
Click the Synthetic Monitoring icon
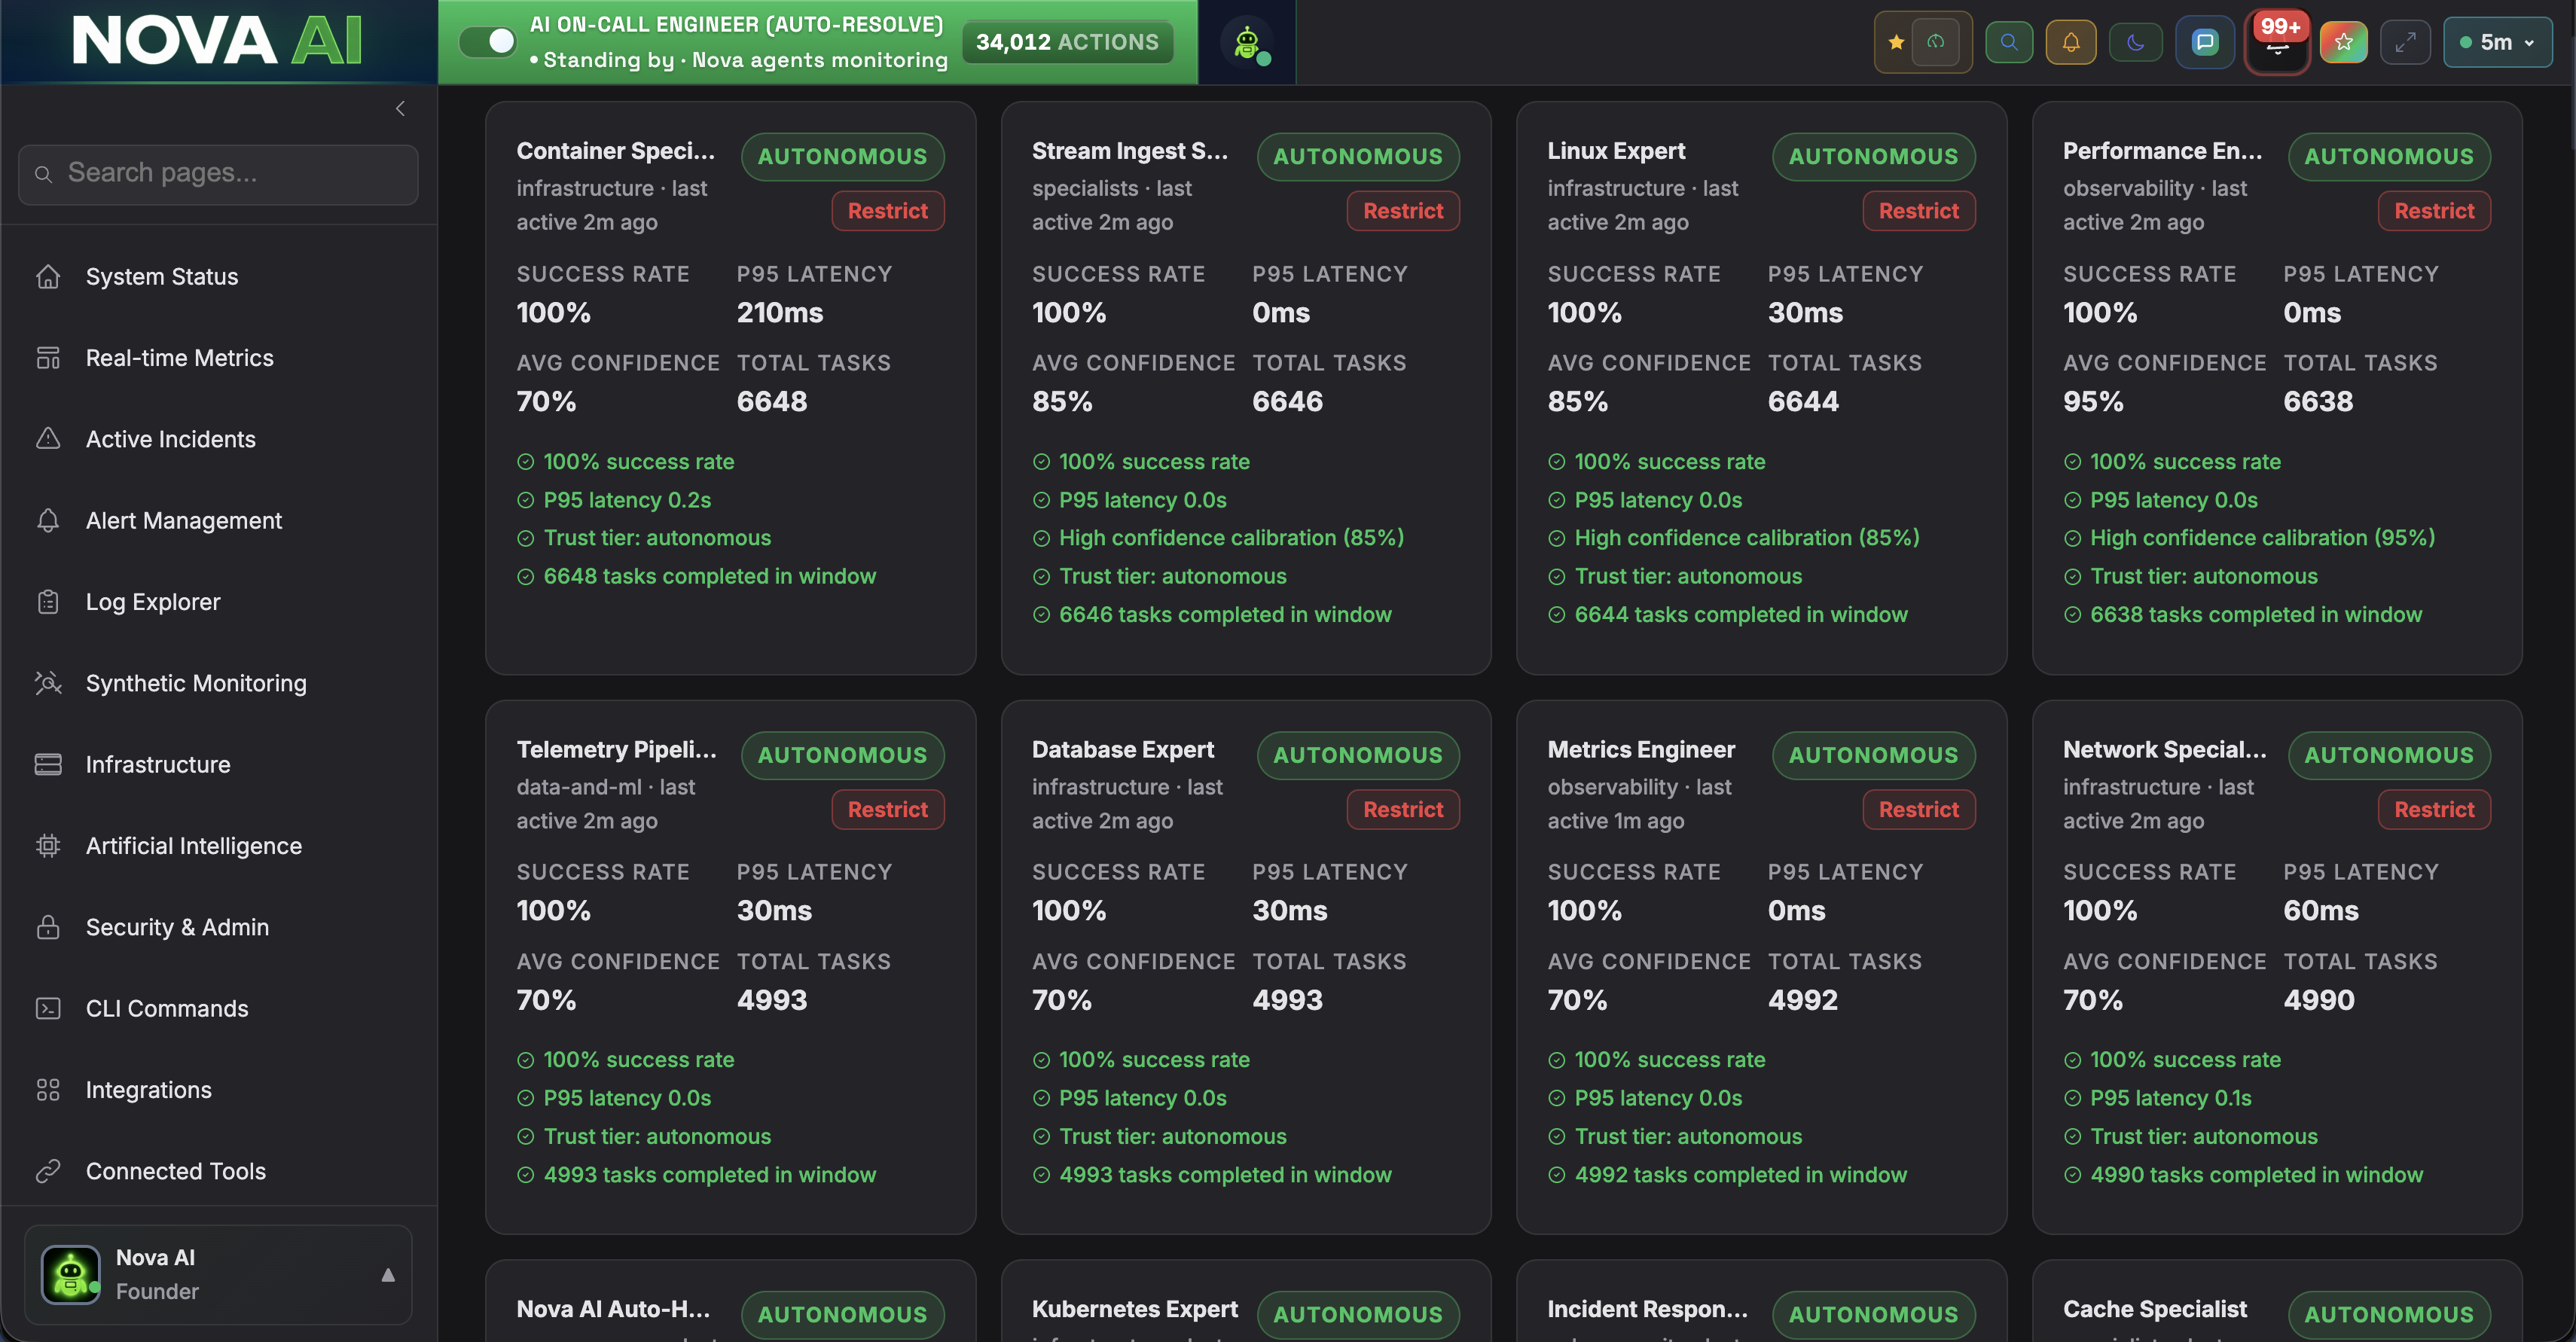[x=48, y=683]
